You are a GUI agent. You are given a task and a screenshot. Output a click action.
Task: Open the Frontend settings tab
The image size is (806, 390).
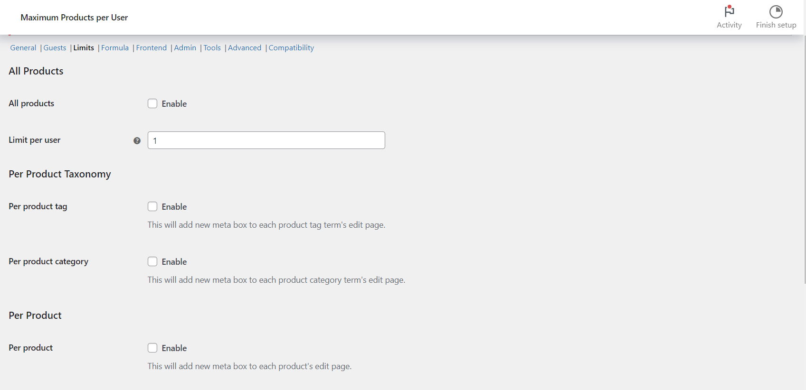[x=152, y=48]
